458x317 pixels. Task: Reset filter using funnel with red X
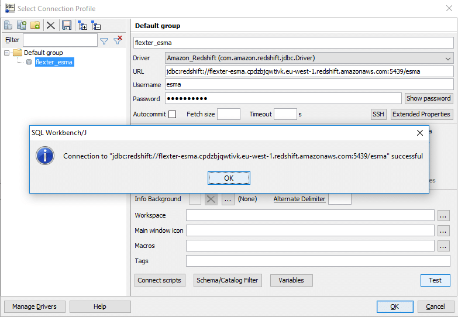coord(118,40)
